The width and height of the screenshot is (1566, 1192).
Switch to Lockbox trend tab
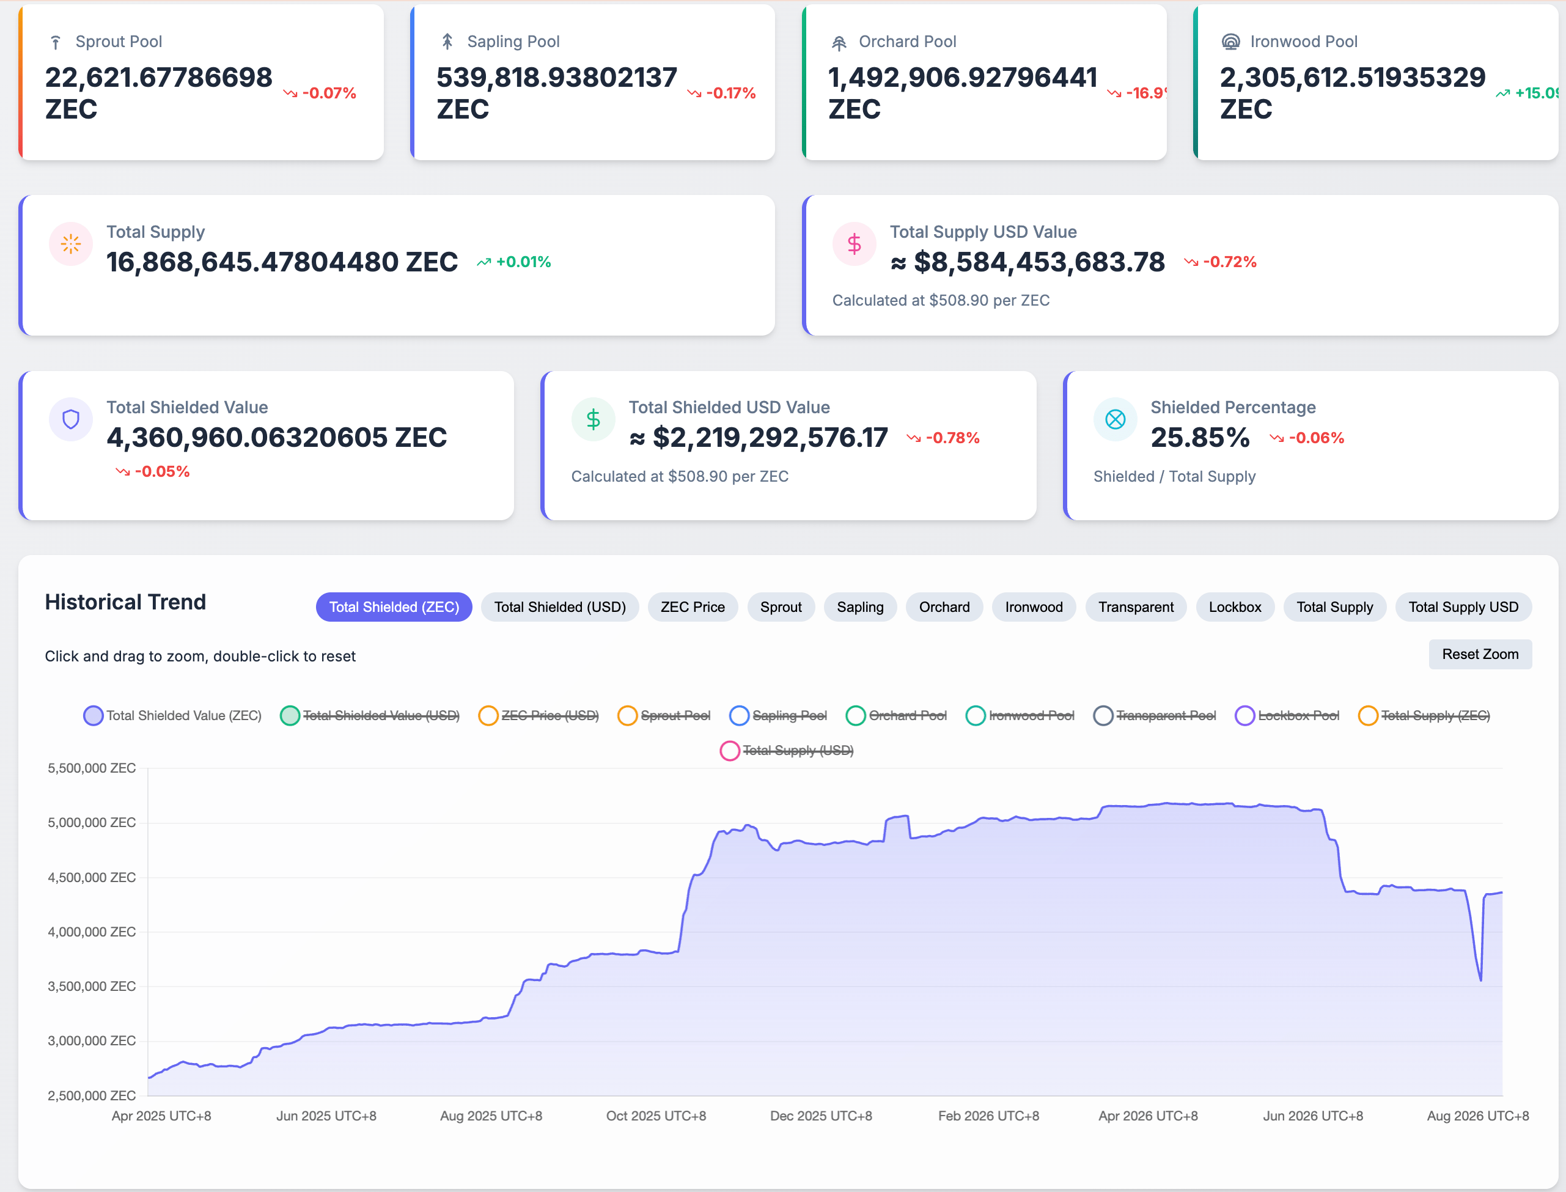coord(1235,608)
